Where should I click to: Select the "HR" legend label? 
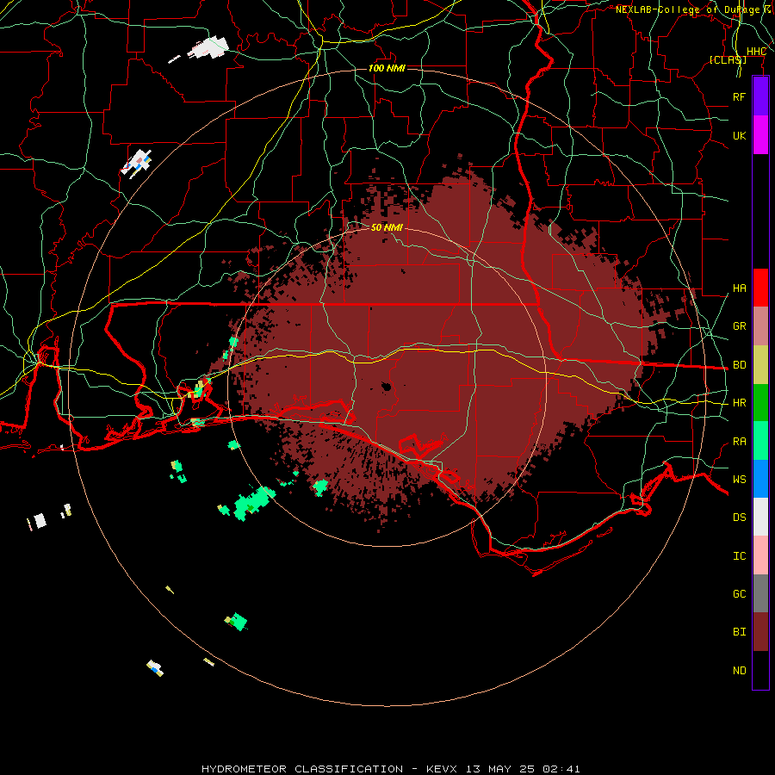(739, 403)
